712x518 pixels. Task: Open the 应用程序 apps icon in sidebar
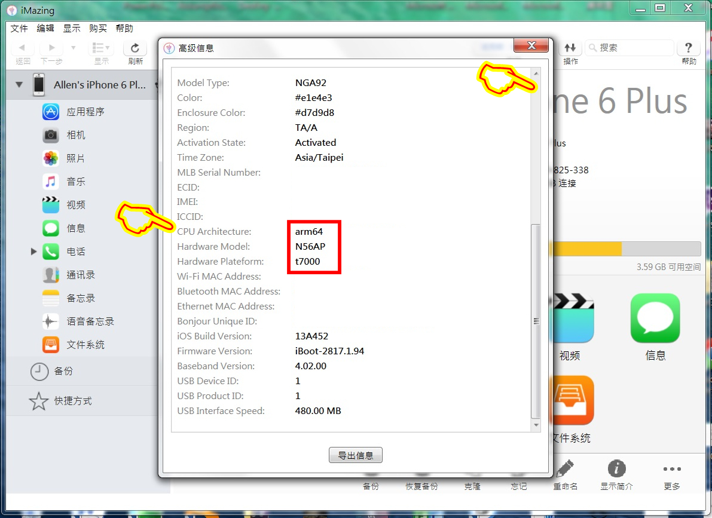(50, 112)
